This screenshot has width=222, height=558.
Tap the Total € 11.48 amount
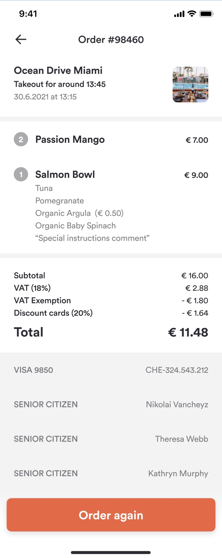pyautogui.click(x=188, y=332)
